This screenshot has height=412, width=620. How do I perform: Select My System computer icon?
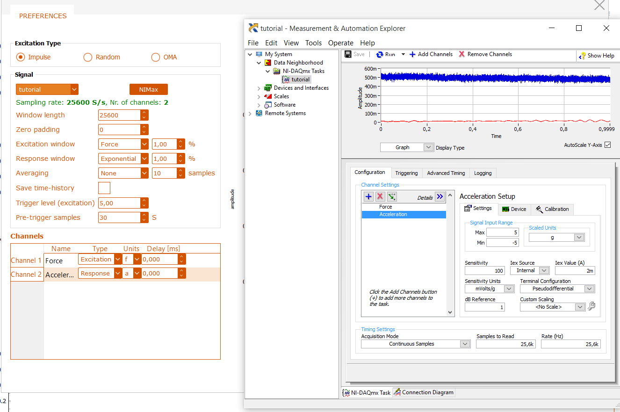click(x=259, y=54)
